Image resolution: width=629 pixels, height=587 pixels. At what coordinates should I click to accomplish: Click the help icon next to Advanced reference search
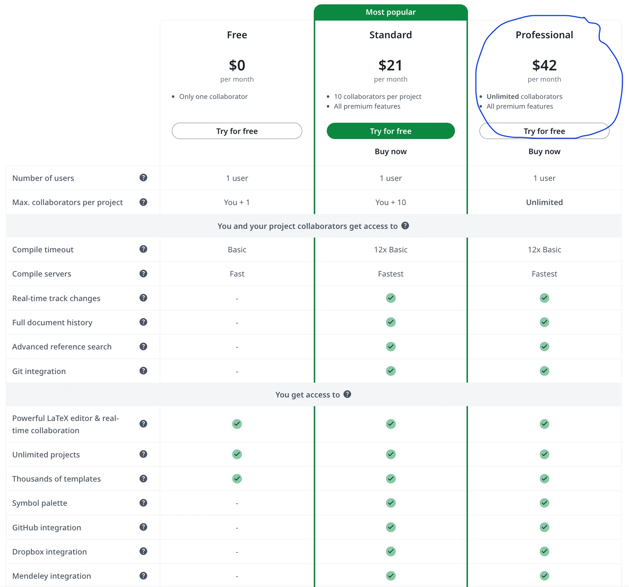143,346
